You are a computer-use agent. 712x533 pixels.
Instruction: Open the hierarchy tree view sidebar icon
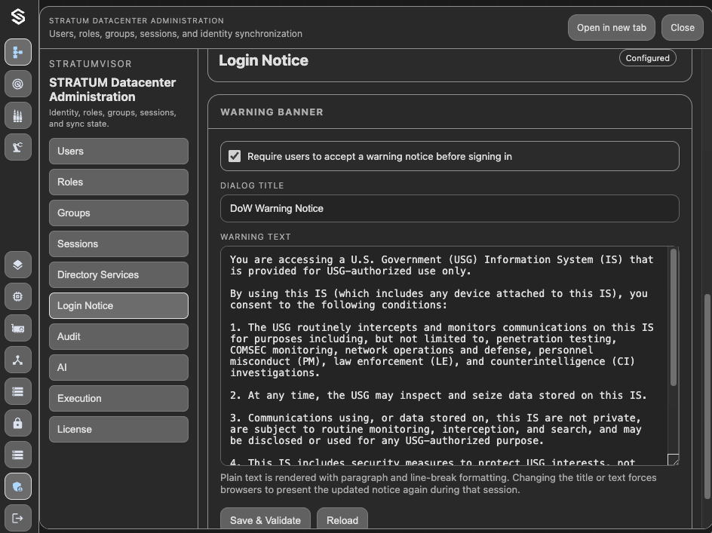(18, 52)
